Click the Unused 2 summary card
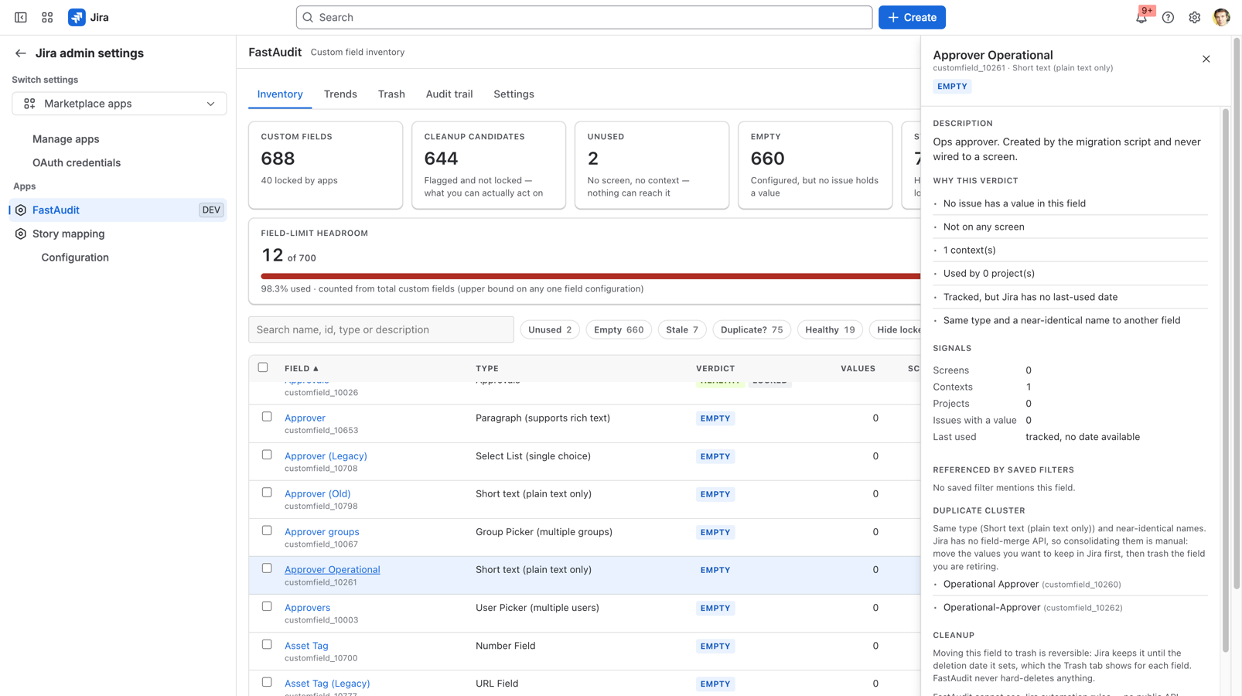The image size is (1242, 696). (652, 165)
